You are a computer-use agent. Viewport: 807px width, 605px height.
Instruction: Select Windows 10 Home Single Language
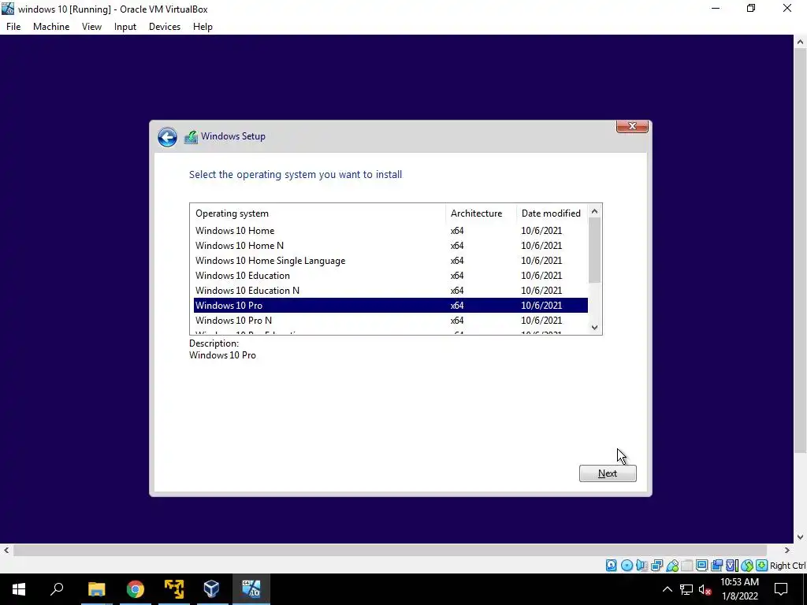(391, 260)
